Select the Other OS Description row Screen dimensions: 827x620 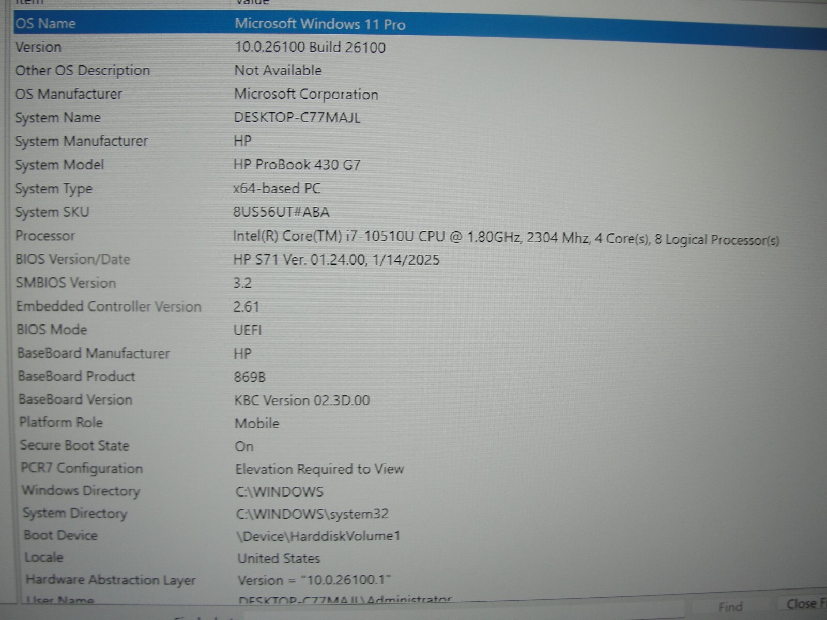[420, 71]
